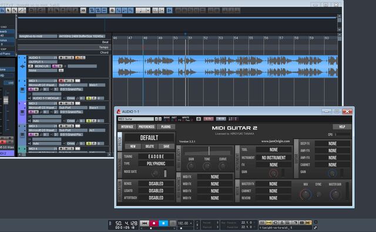This screenshot has width=376, height=232.
Task: Open the DEFAULT patch selector
Action: click(x=149, y=138)
